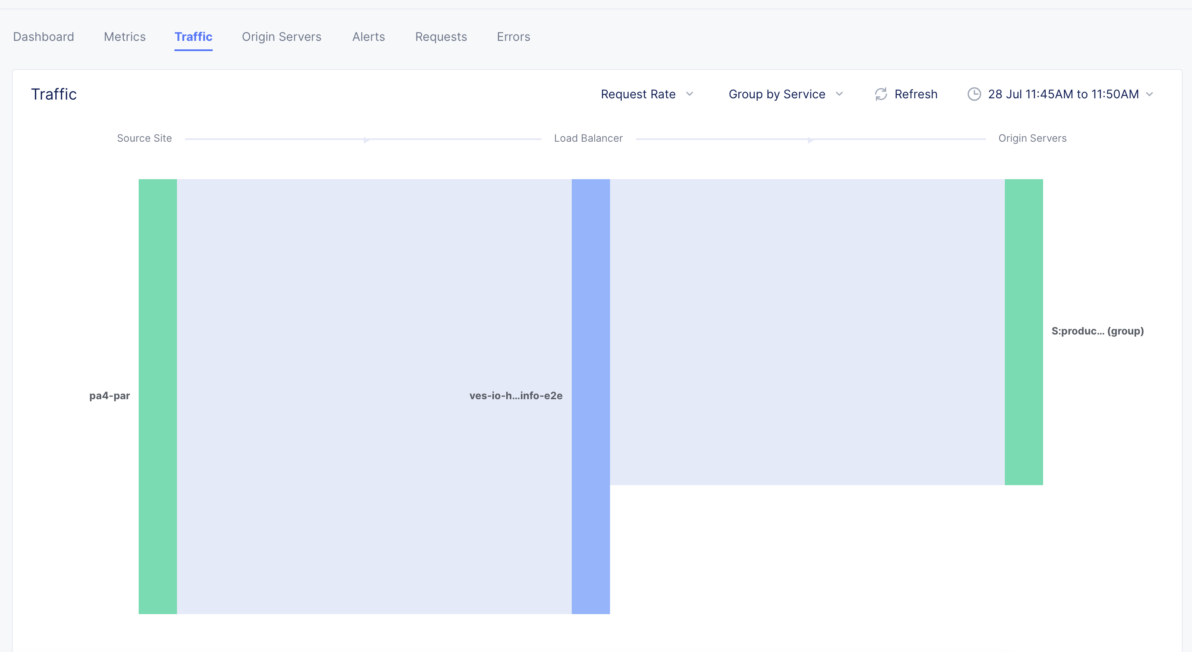This screenshot has width=1192, height=652.
Task: Select the Alerts tab
Action: [x=368, y=37]
